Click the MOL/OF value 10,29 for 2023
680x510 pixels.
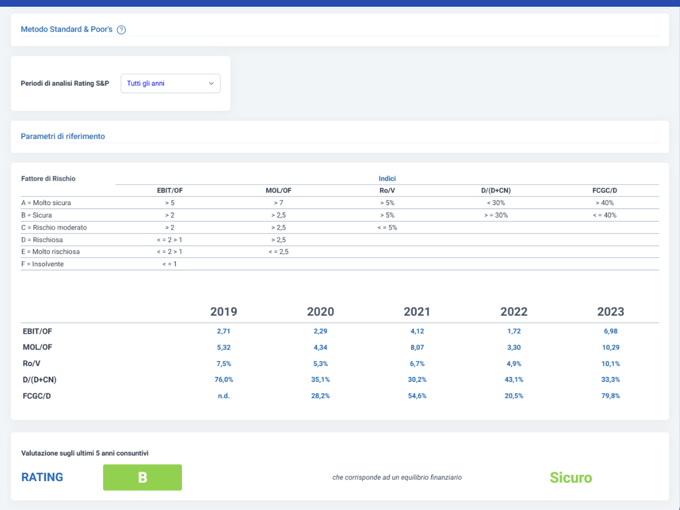point(611,347)
